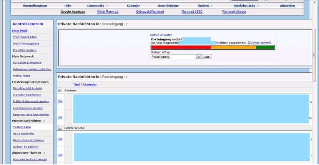The width and height of the screenshot is (319, 165).
Task: Click Abmelden to log out
Action: [x=287, y=6]
